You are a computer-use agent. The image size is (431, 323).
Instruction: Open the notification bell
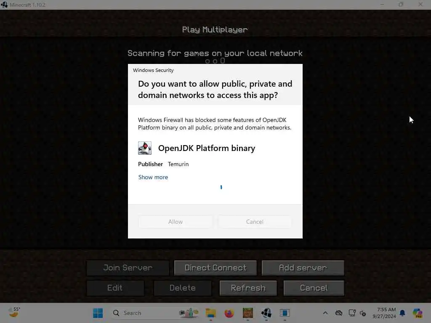(x=402, y=313)
